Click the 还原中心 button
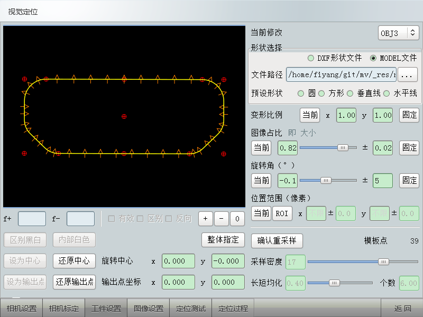Viewport: 423px width, 317px height. [74, 261]
